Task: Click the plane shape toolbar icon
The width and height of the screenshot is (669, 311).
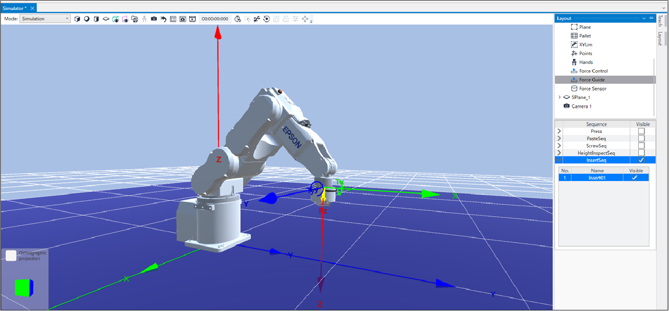Action: point(106,19)
